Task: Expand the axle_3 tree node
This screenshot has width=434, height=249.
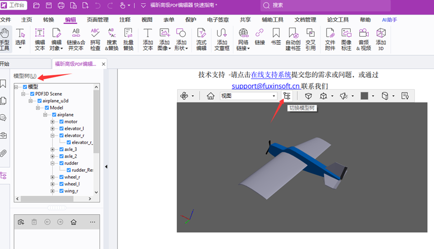Action: pyautogui.click(x=53, y=150)
